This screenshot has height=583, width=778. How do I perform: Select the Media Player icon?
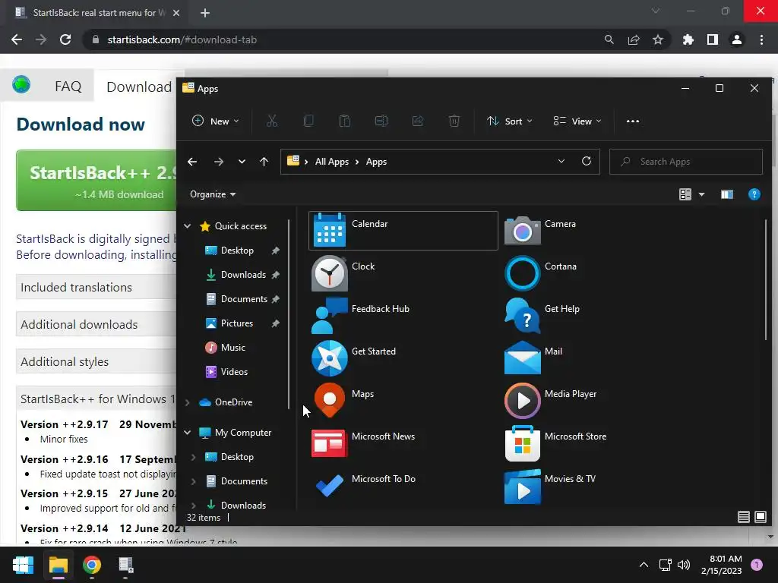pos(522,401)
